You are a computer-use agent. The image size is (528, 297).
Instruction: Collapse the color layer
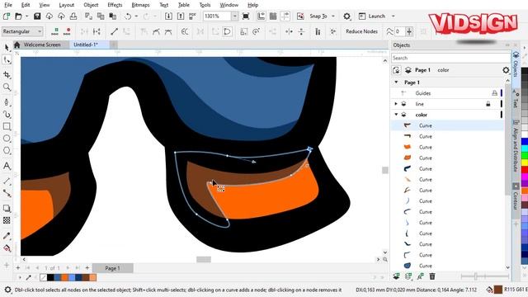pyautogui.click(x=396, y=115)
